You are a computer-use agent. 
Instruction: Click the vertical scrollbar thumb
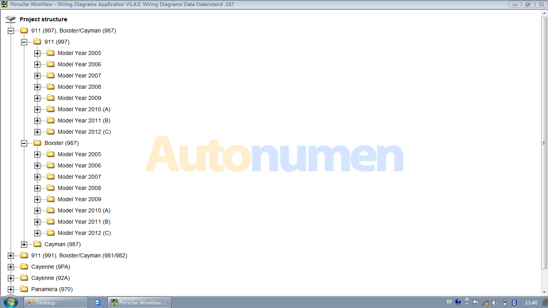[544, 143]
